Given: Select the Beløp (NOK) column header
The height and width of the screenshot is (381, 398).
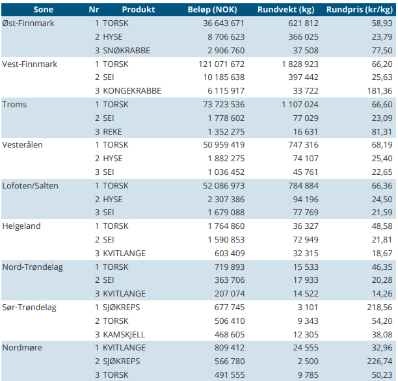Looking at the screenshot, I should point(217,10).
